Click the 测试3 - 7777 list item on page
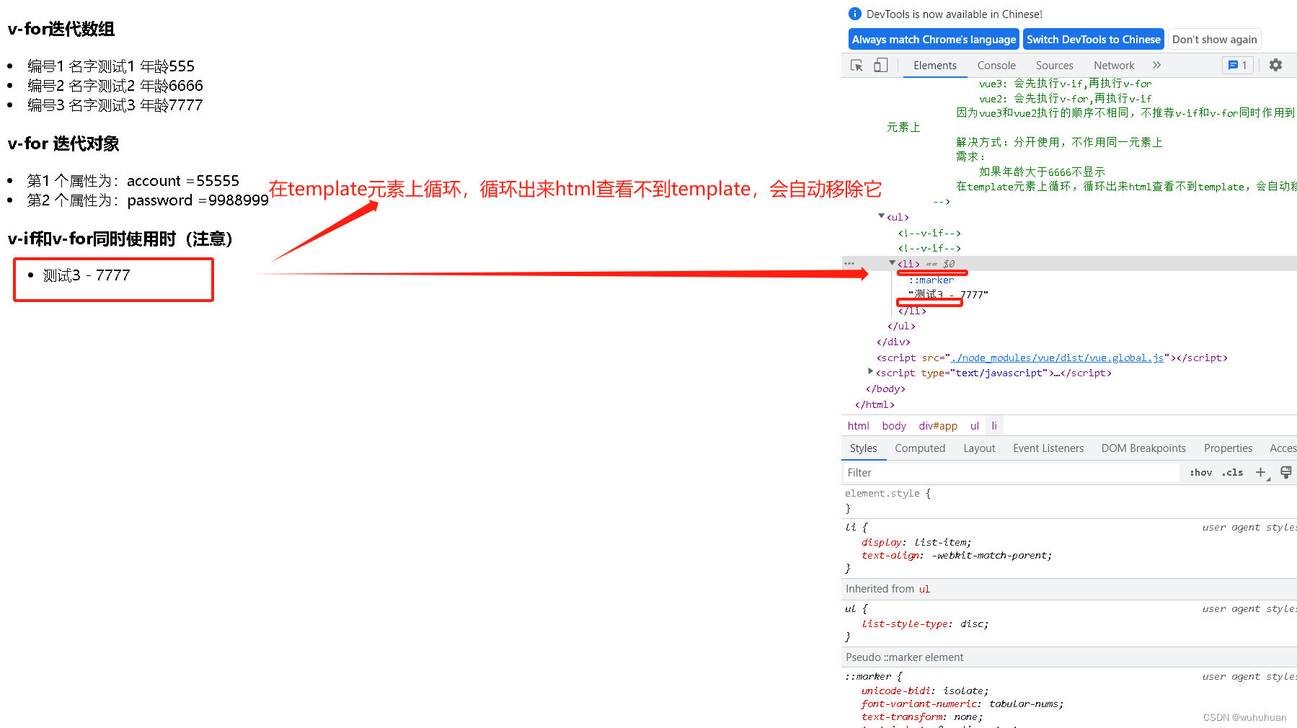The width and height of the screenshot is (1297, 728). coord(87,275)
